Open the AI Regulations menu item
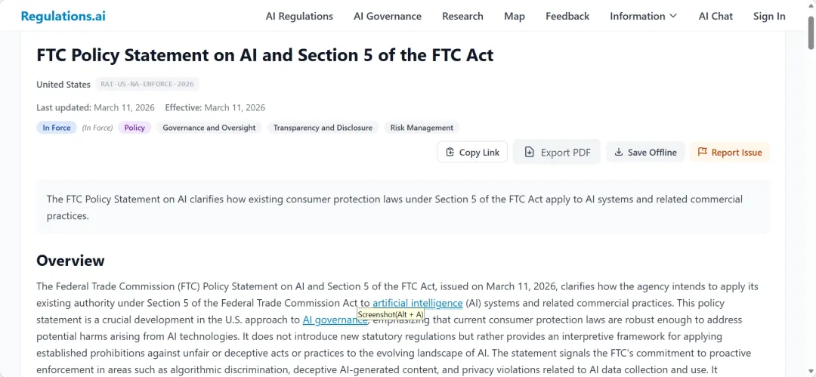 click(299, 16)
